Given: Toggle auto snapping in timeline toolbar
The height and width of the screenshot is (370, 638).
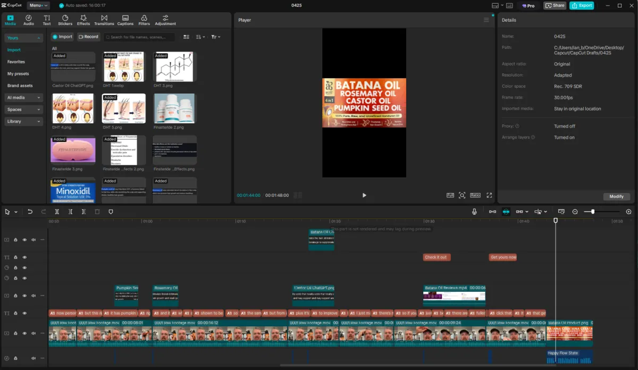Looking at the screenshot, I should (506, 212).
